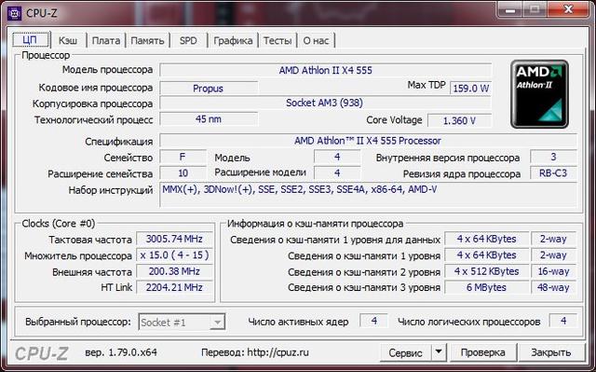The height and width of the screenshot is (372, 596).
Task: Switch to the Память tab
Action: coord(147,41)
